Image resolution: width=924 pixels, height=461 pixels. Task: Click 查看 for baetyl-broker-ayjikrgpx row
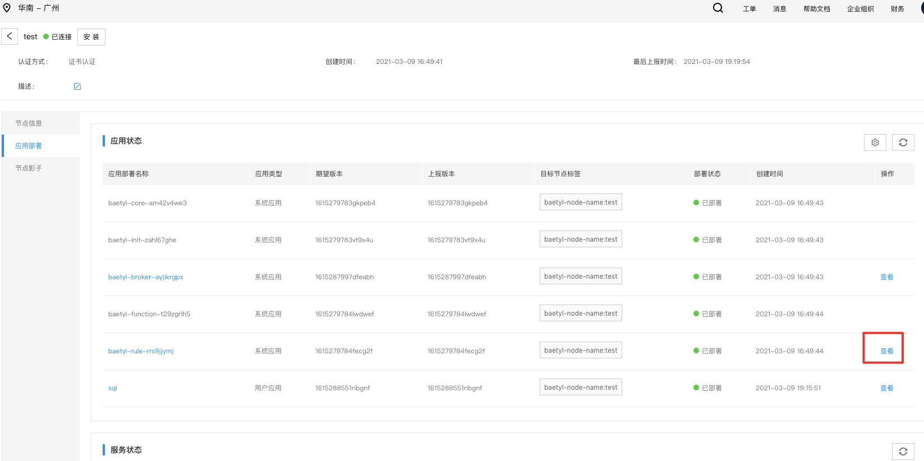[887, 277]
